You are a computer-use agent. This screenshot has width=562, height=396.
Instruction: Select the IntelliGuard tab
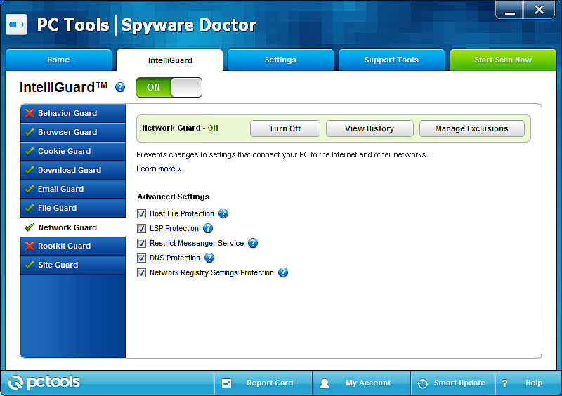[x=170, y=60]
